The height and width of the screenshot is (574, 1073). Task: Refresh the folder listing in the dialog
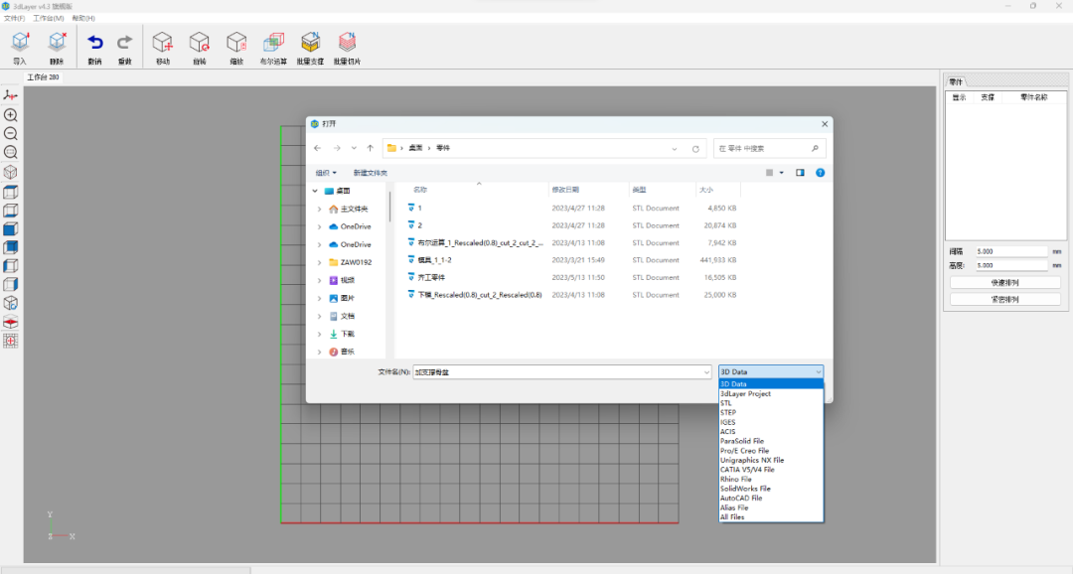pos(695,148)
